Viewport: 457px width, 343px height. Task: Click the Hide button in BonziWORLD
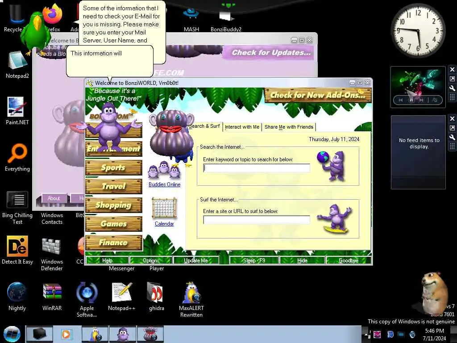[302, 260]
